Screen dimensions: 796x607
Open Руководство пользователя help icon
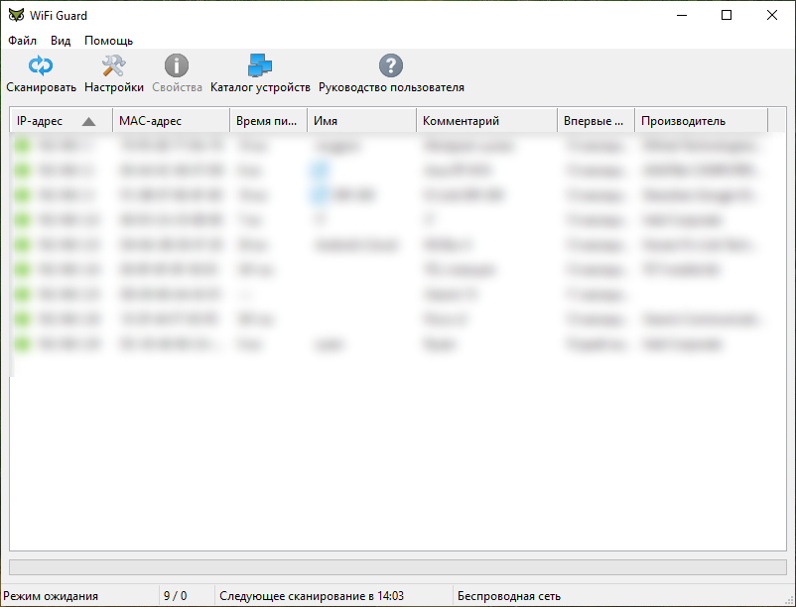tap(391, 66)
